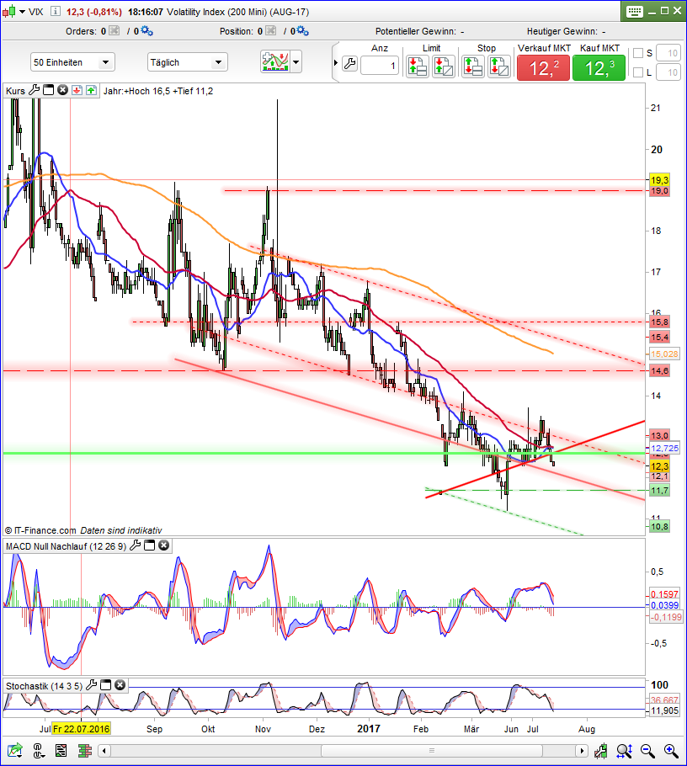Open the instrument dropdown arrow next to VIX

[x=22, y=12]
